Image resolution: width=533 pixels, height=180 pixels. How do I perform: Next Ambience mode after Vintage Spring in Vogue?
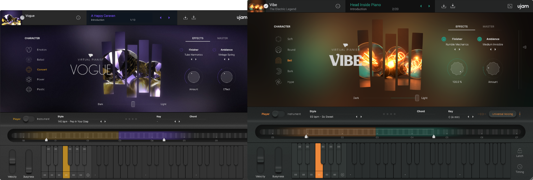coord(229,59)
